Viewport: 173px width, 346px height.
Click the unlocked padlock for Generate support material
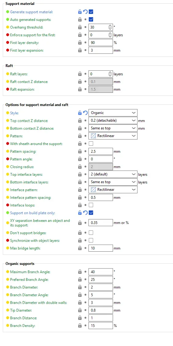[x=80, y=12]
